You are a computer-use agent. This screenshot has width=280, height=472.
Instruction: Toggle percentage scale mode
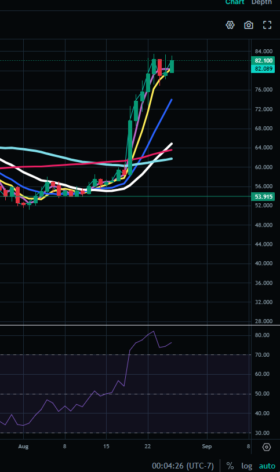(230, 466)
